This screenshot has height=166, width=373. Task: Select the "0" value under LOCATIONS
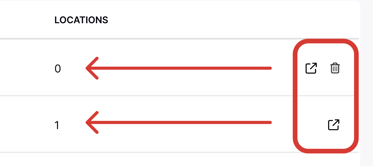(x=58, y=69)
